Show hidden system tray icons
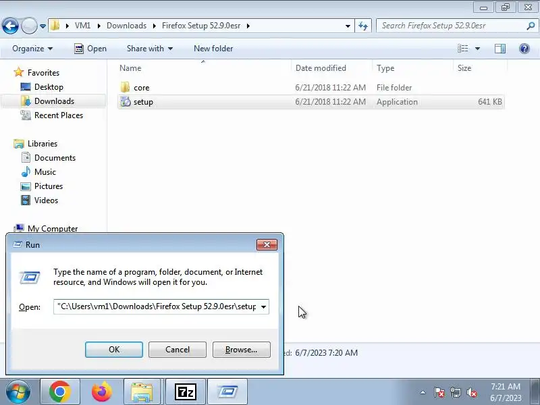This screenshot has width=540, height=405. [x=423, y=392]
